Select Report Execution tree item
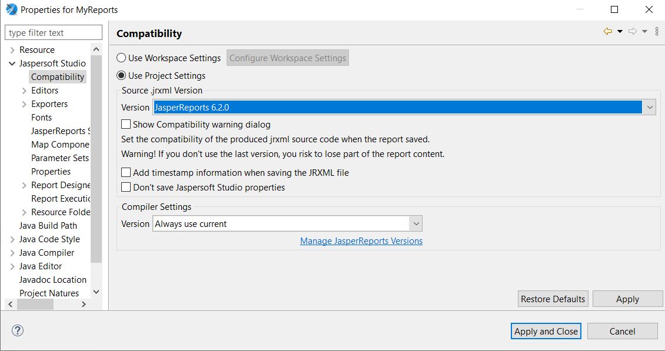Screen dimensions: 665x351 point(61,199)
